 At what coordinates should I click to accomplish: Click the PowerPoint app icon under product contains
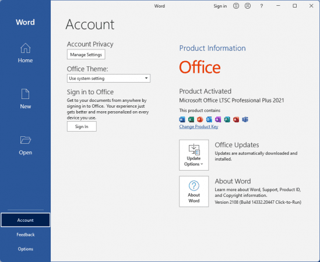[x=200, y=119]
